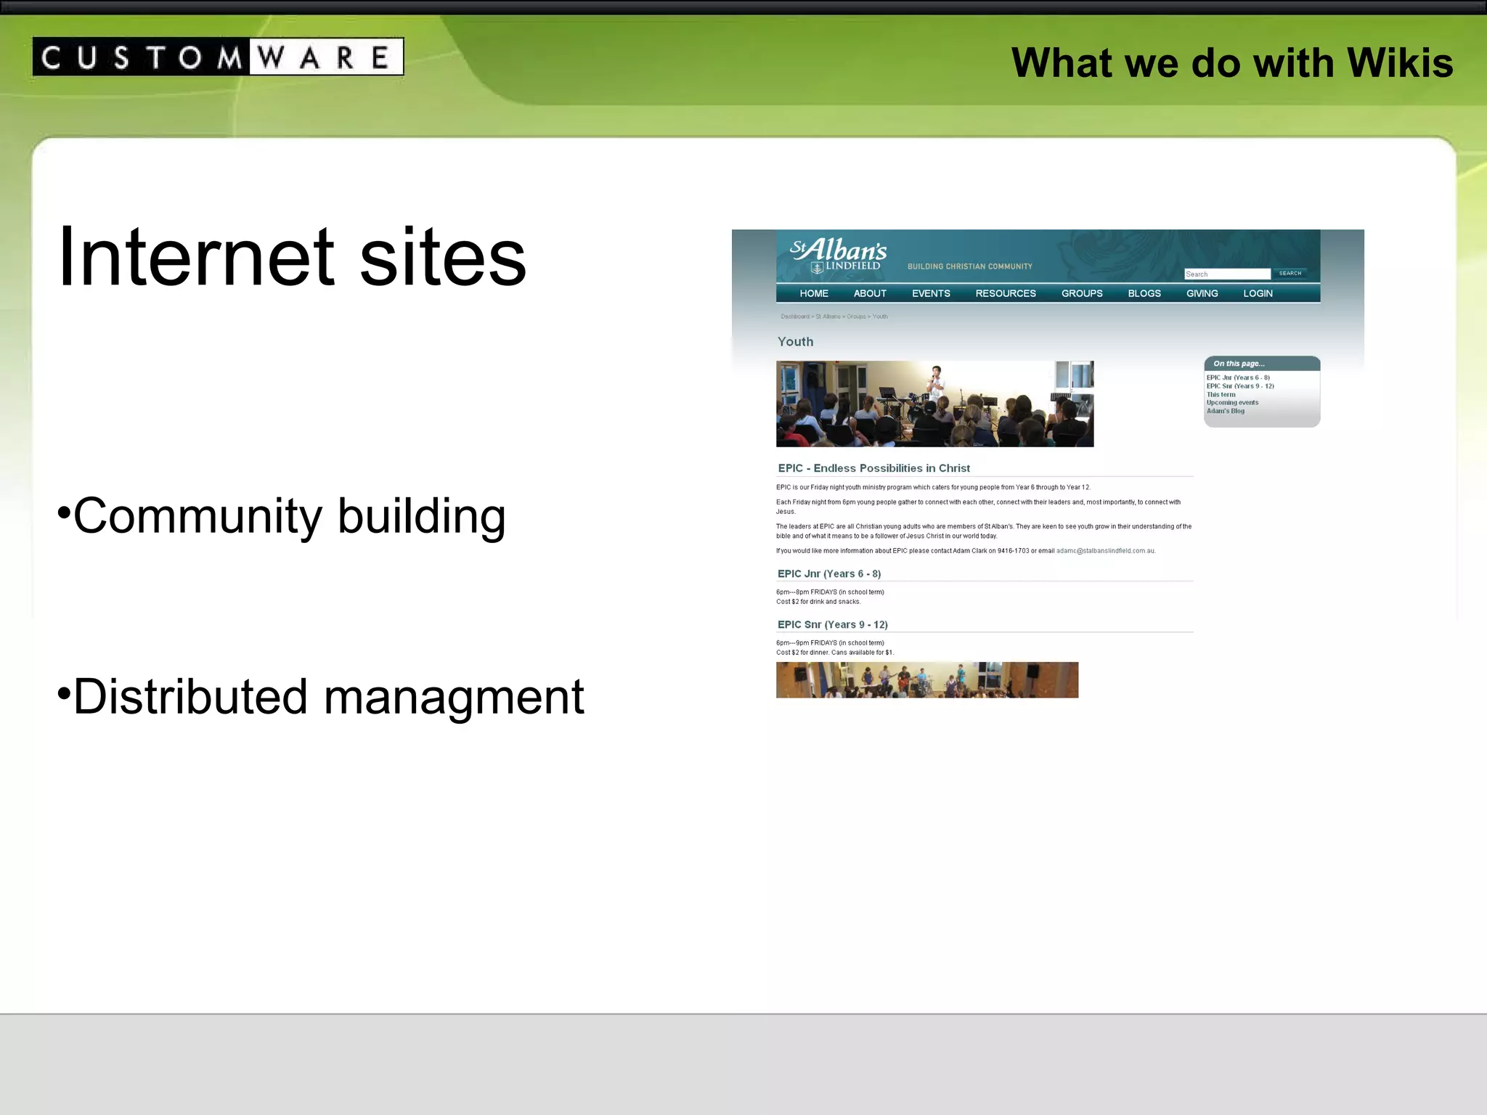1487x1115 pixels.
Task: Click the adamc@stalbanslindfield.com.au email link
Action: pos(1105,551)
